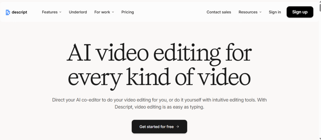321x140 pixels.
Task: Click the headline line "AI video editing for"
Action: click(159, 54)
